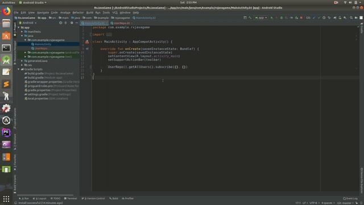This screenshot has height=205, width=364.
Task: Open the Show Applications grid
Action: 6,199
